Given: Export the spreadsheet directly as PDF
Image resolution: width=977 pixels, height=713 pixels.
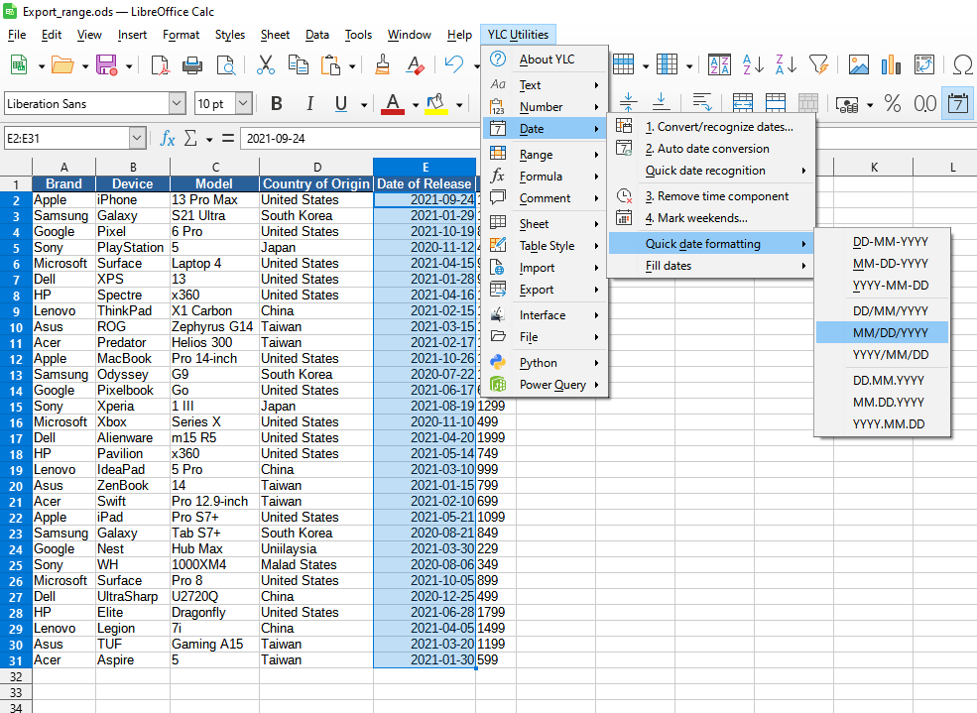Looking at the screenshot, I should [161, 64].
